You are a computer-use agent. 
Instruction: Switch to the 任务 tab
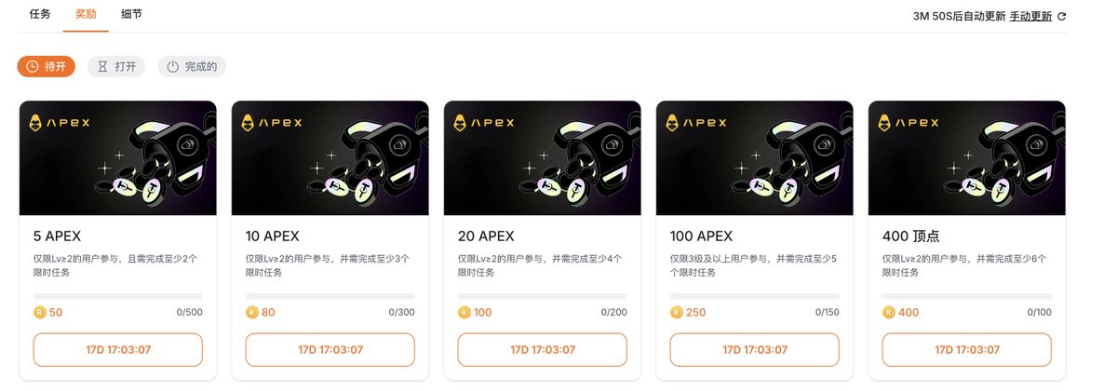tap(41, 15)
